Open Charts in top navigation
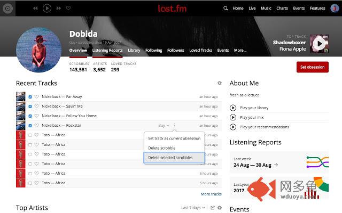The width and height of the screenshot is (342, 213). coord(282,9)
